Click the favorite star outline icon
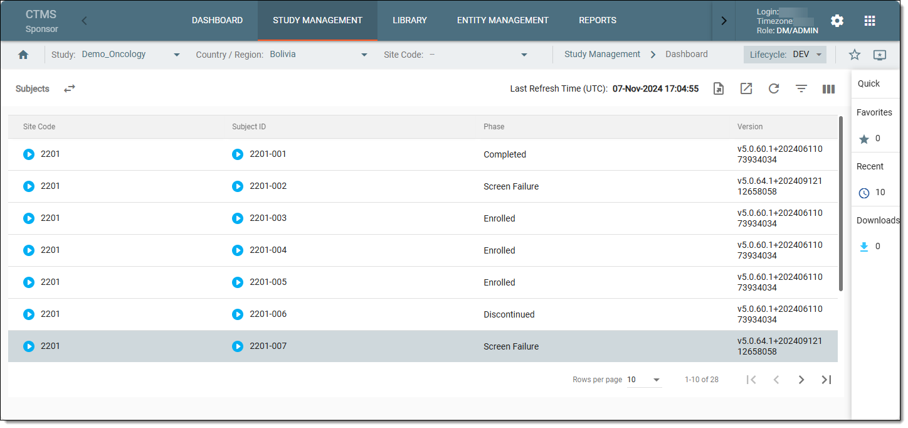The width and height of the screenshot is (908, 428). [x=855, y=55]
